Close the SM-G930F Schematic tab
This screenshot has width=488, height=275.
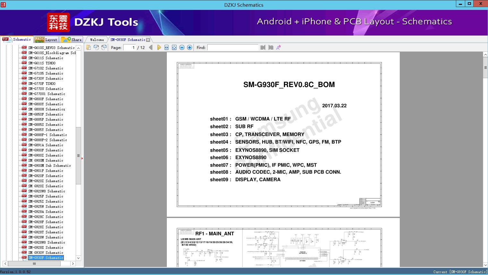tap(148, 40)
